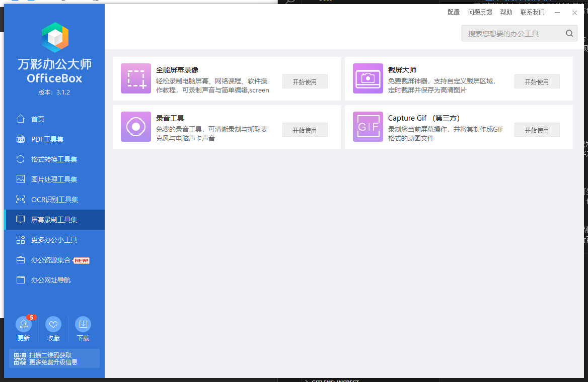Click the 截屏大师 title text
588x382 pixels.
tap(402, 70)
